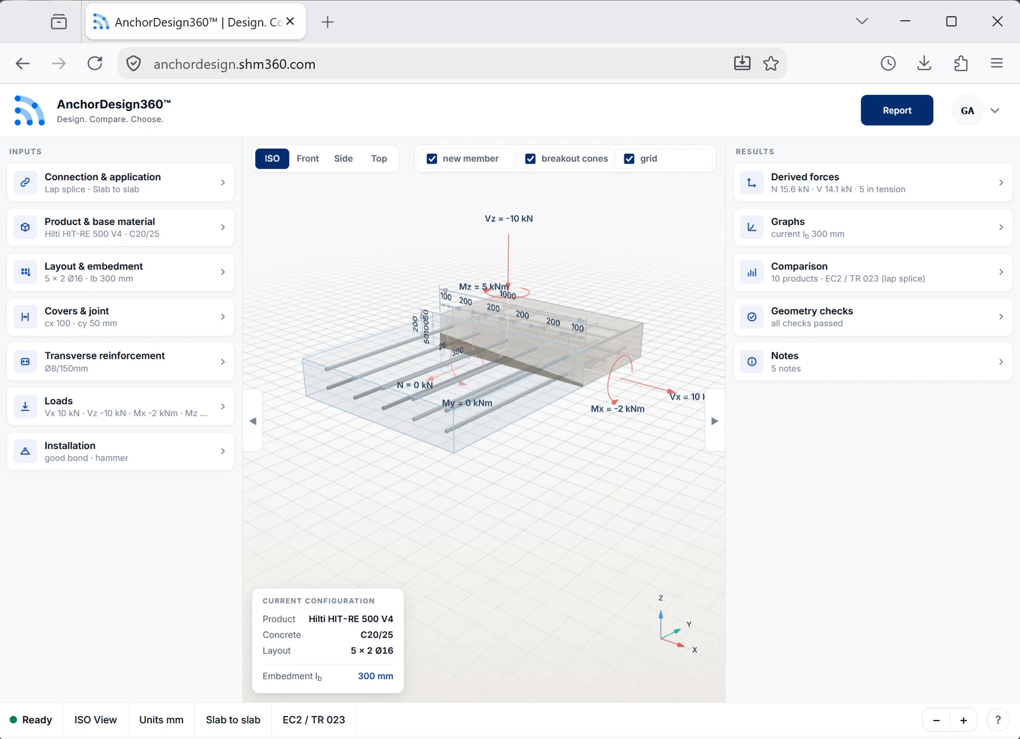Click the zoom in plus button
Screen dimensions: 1020x739
[x=963, y=721]
